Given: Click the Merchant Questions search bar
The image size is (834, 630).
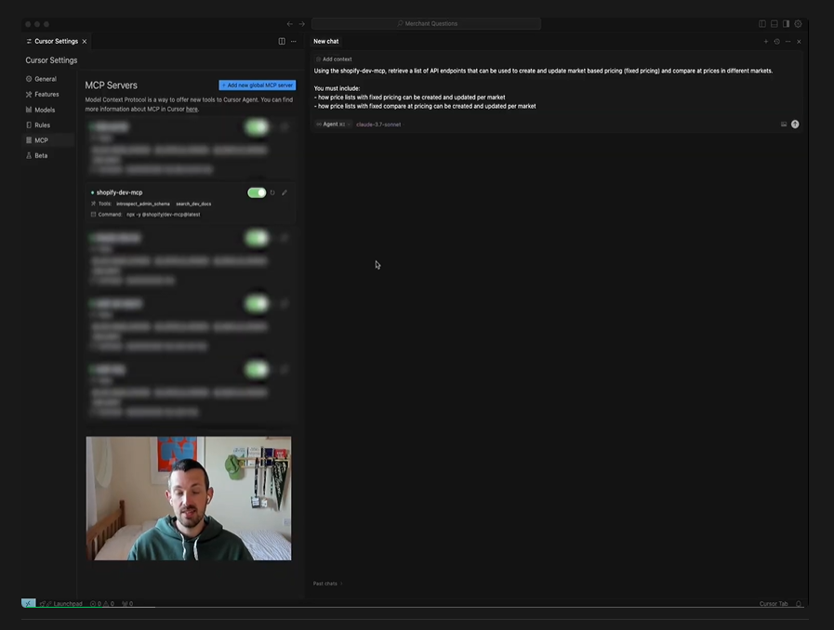Looking at the screenshot, I should [427, 23].
